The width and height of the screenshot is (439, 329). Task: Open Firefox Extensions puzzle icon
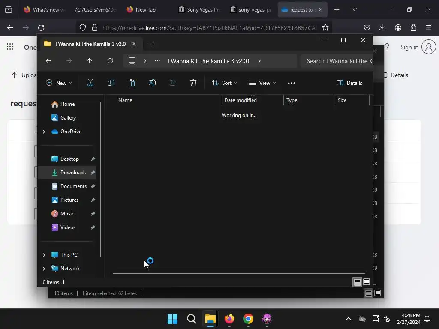[x=414, y=27]
